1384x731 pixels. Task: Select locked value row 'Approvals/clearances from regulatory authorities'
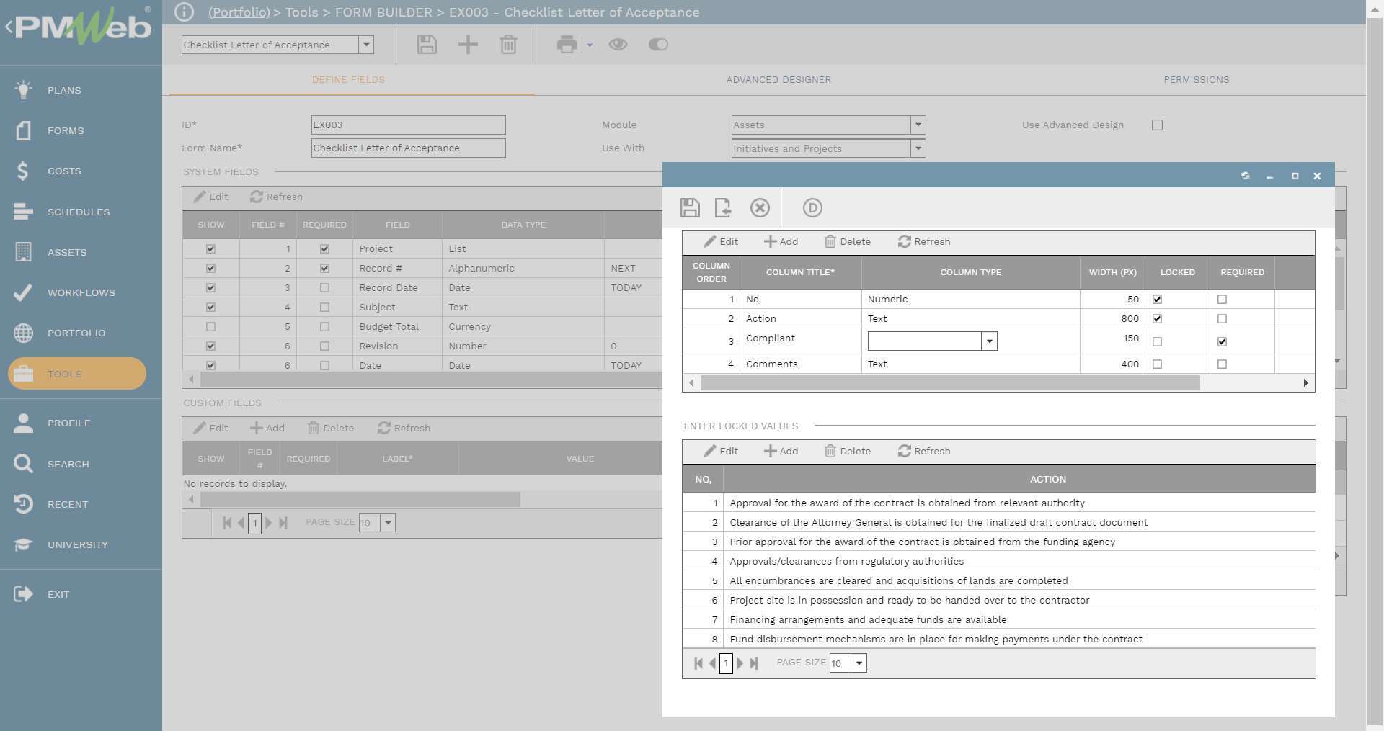pos(998,562)
